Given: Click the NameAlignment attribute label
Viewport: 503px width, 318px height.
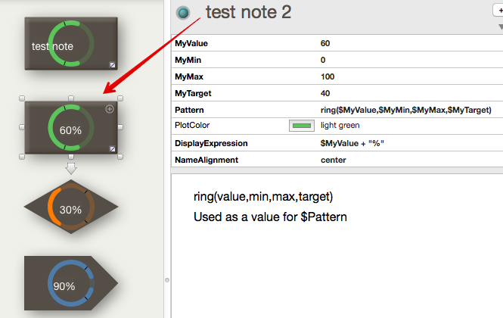Looking at the screenshot, I should tap(206, 160).
